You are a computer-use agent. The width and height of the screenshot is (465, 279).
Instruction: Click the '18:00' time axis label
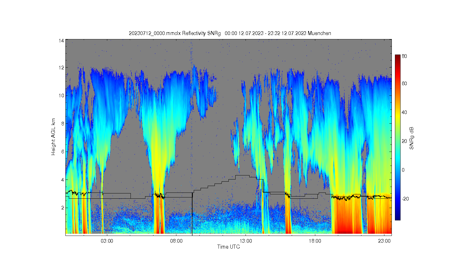(x=315, y=241)
